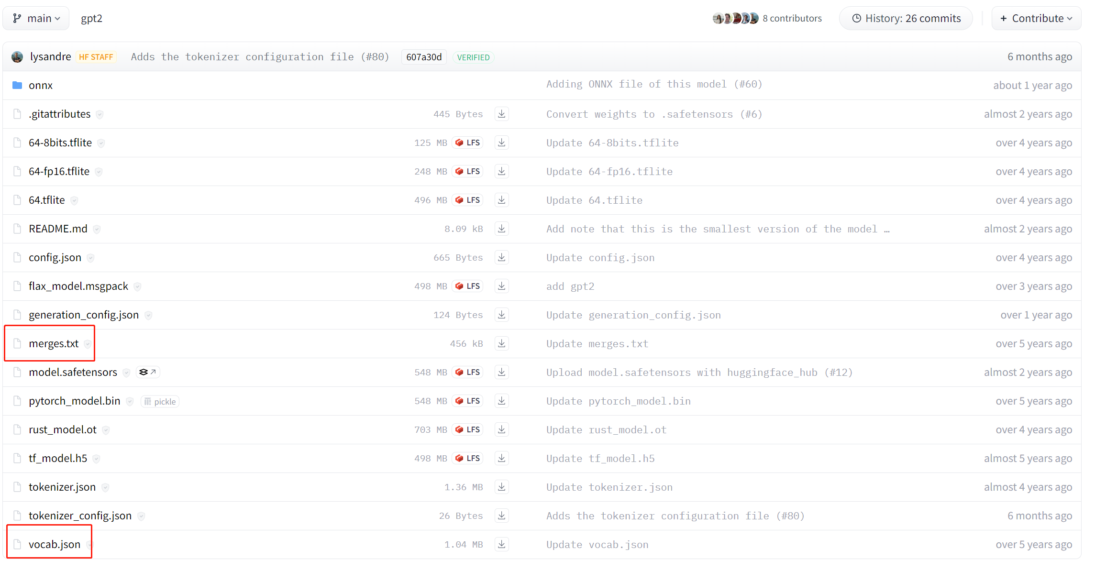Click the gpt2 breadcrumb link
The image size is (1095, 582).
click(91, 18)
